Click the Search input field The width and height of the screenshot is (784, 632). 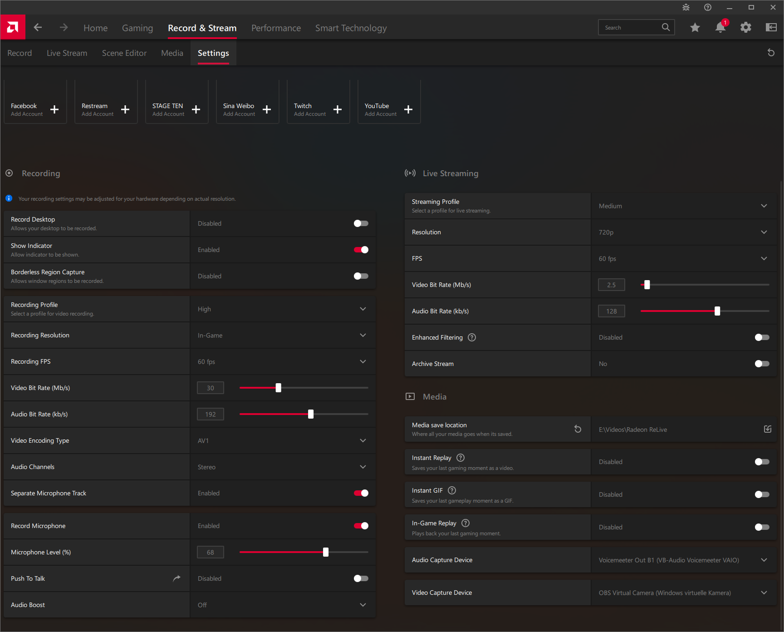click(x=636, y=28)
